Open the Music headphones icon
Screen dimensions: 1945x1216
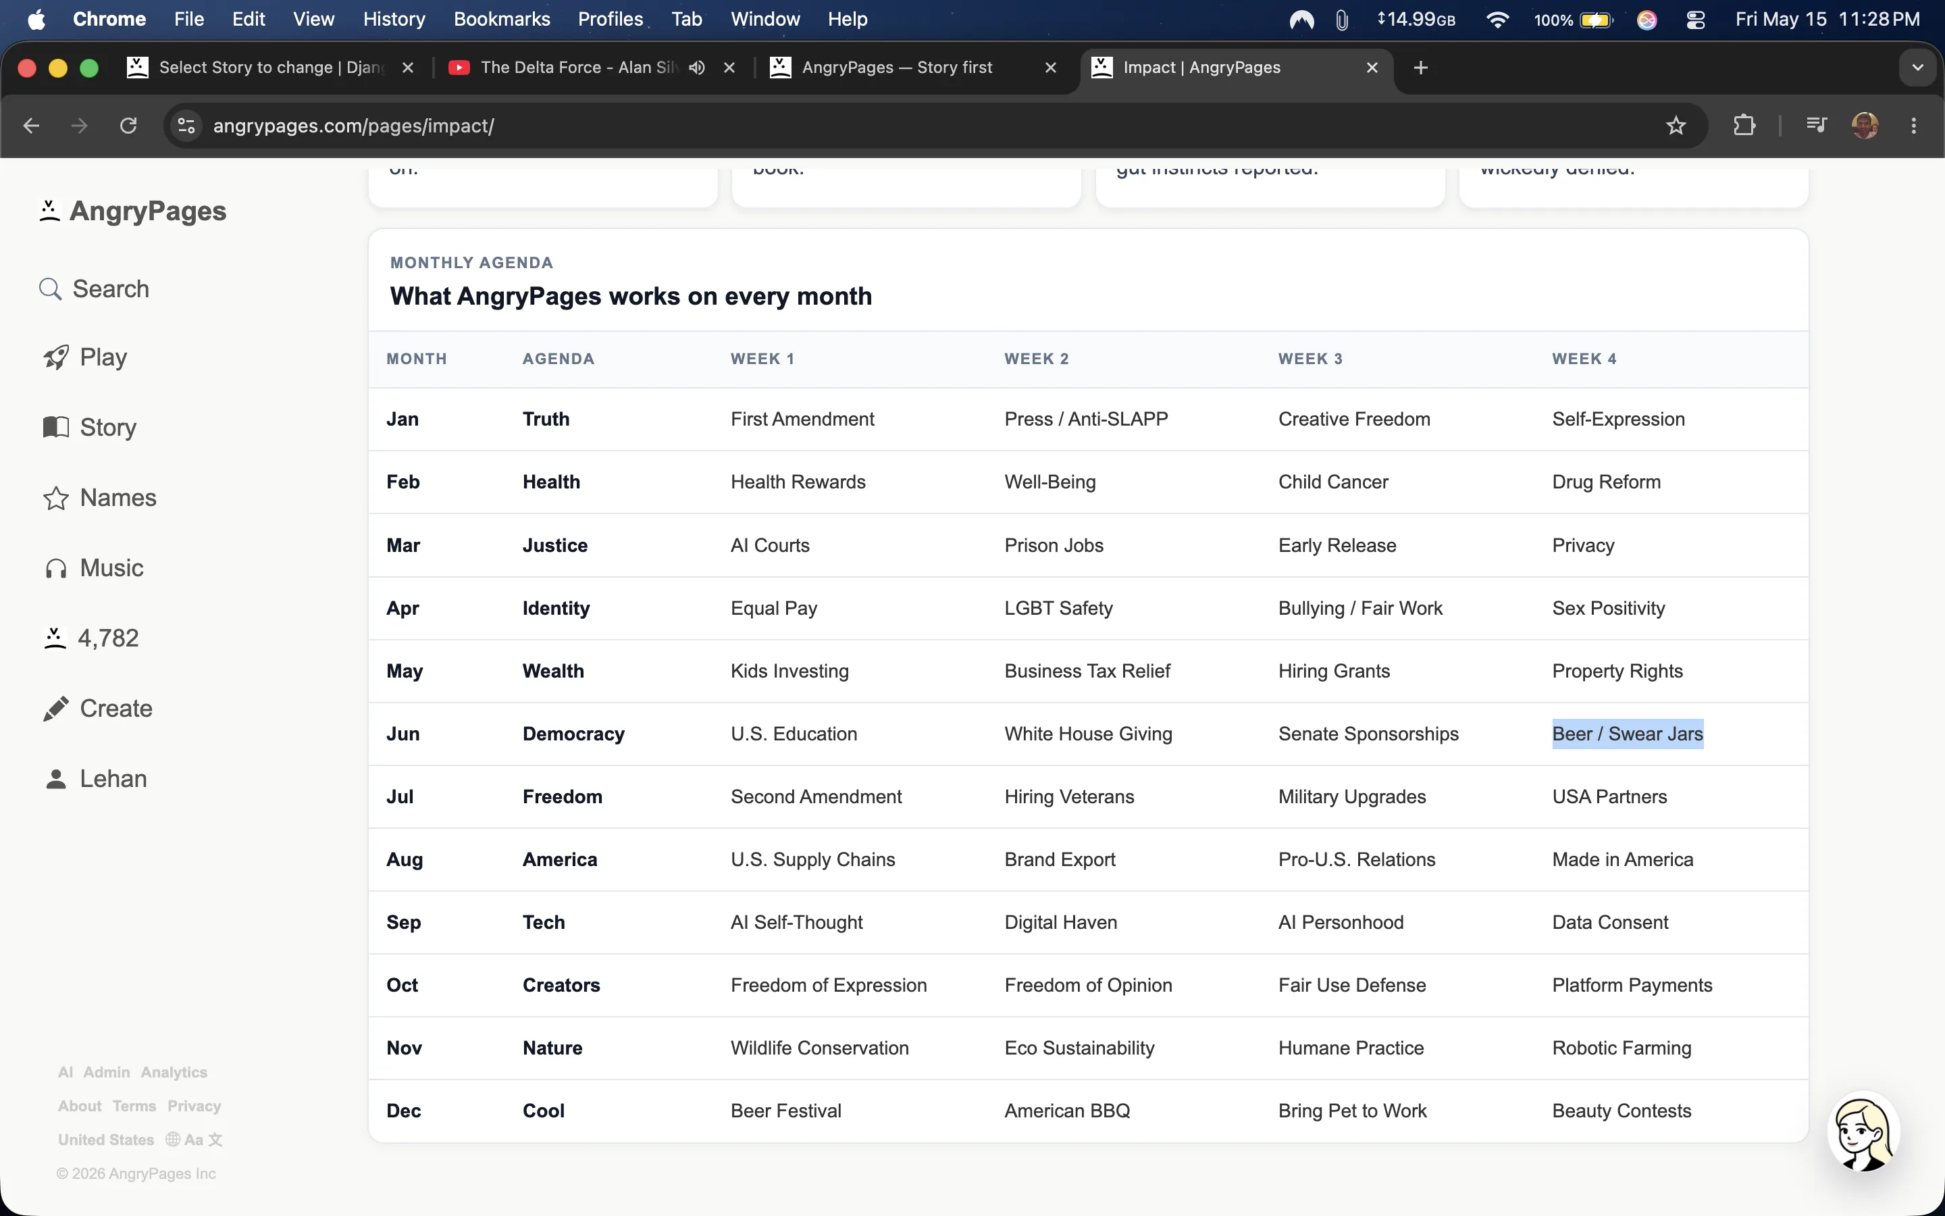click(x=55, y=569)
